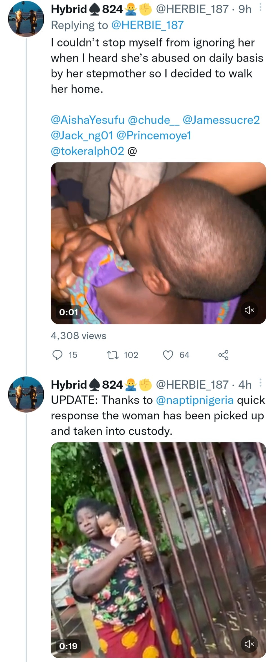Open the @naptipnigeria mention in update
Image resolution: width=274 pixels, height=662 pixels.
[195, 400]
